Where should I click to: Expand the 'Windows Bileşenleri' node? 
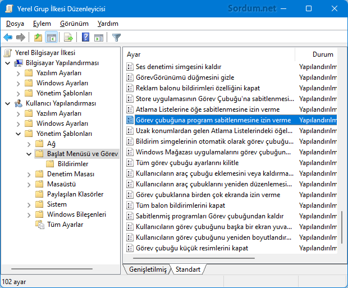click(x=29, y=215)
